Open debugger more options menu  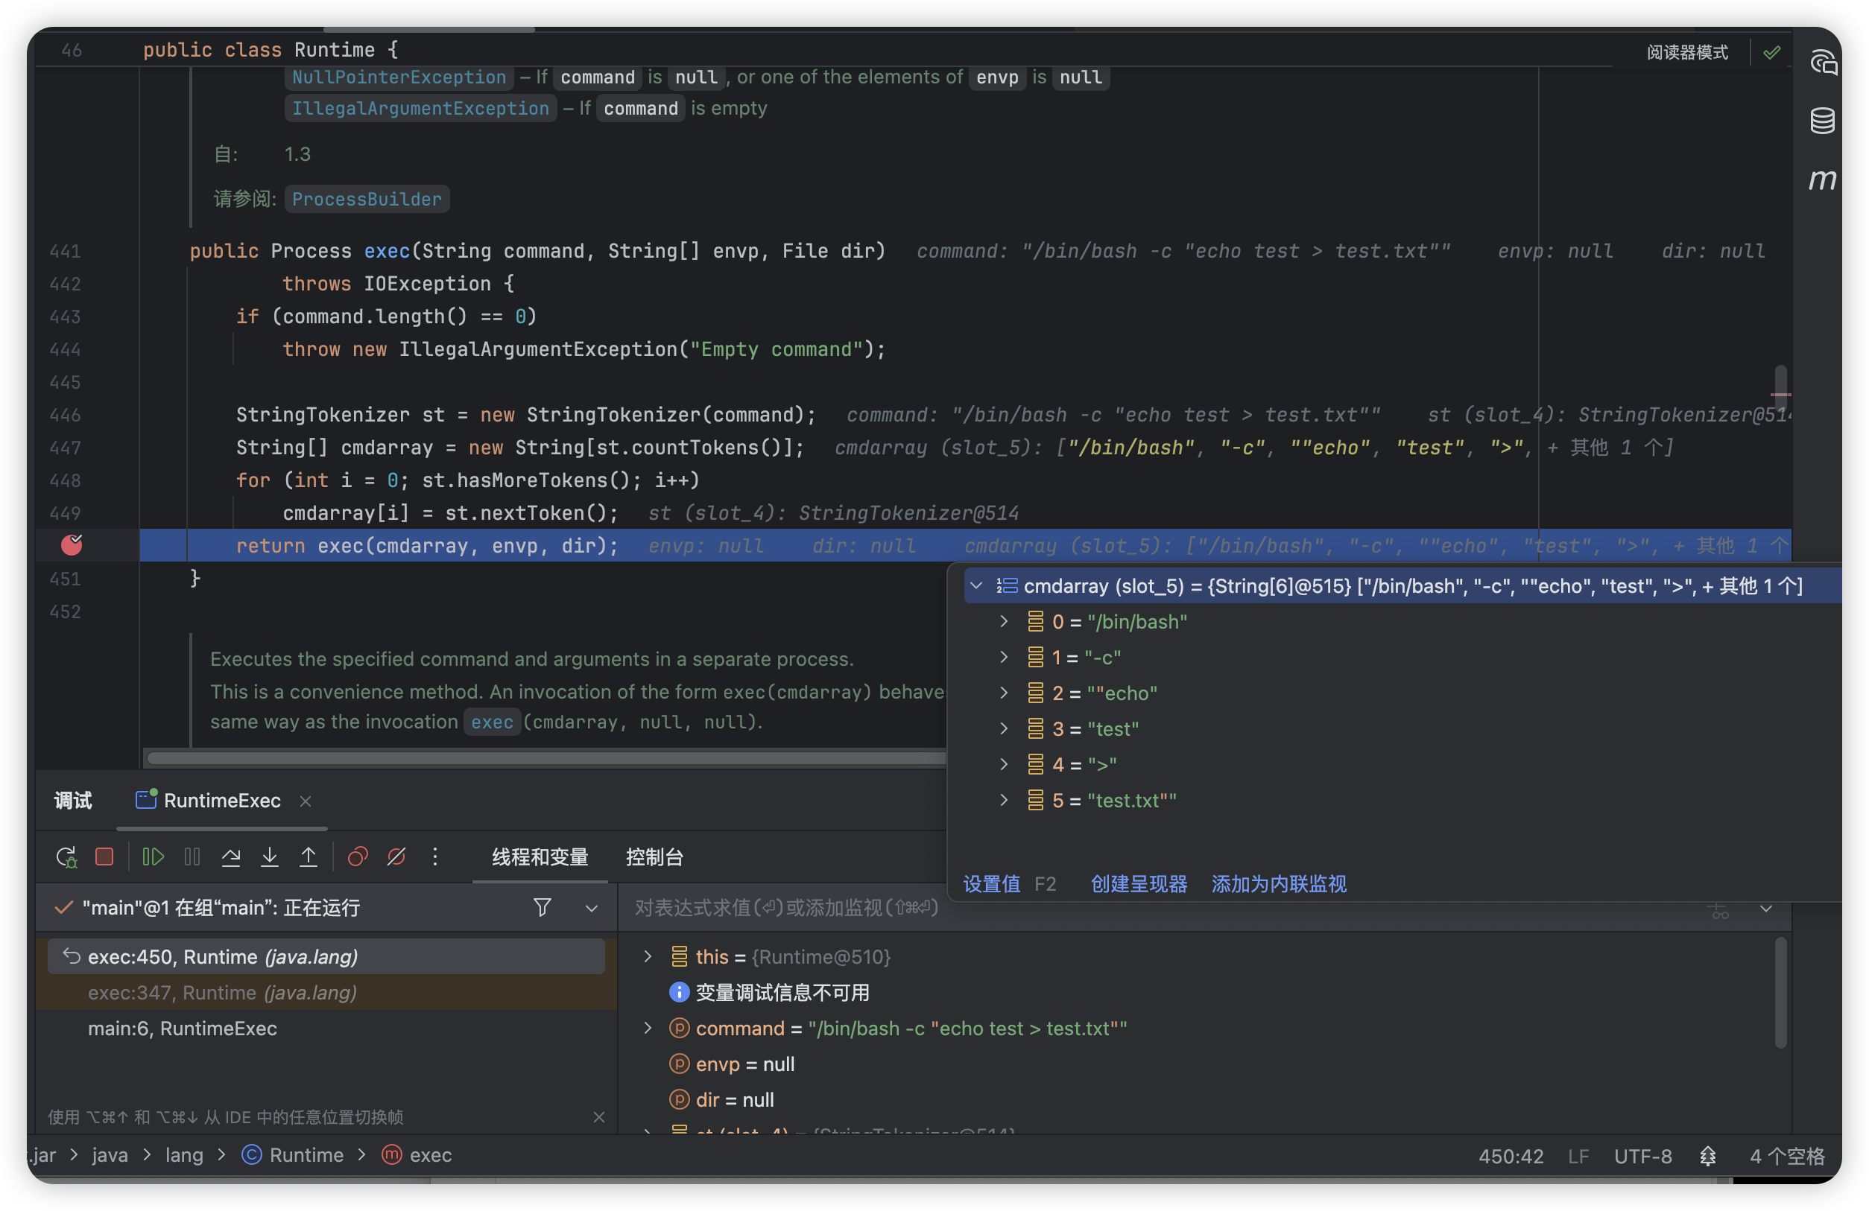435,856
